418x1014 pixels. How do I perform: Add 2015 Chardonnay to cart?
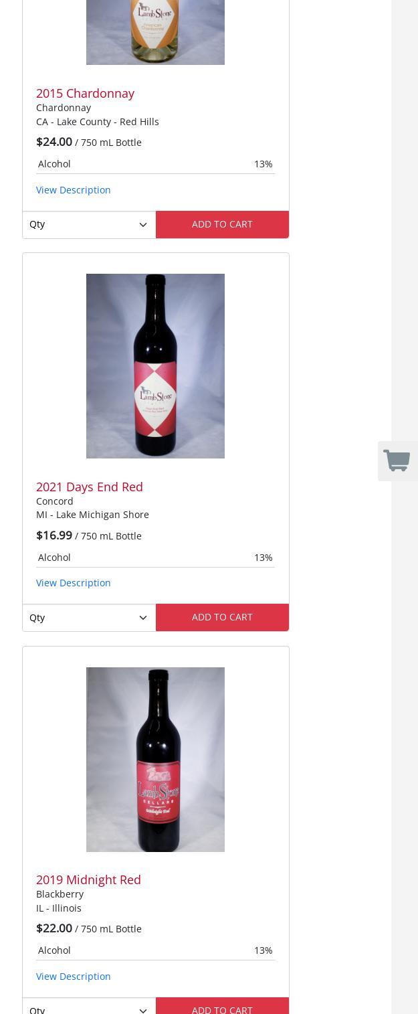222,225
